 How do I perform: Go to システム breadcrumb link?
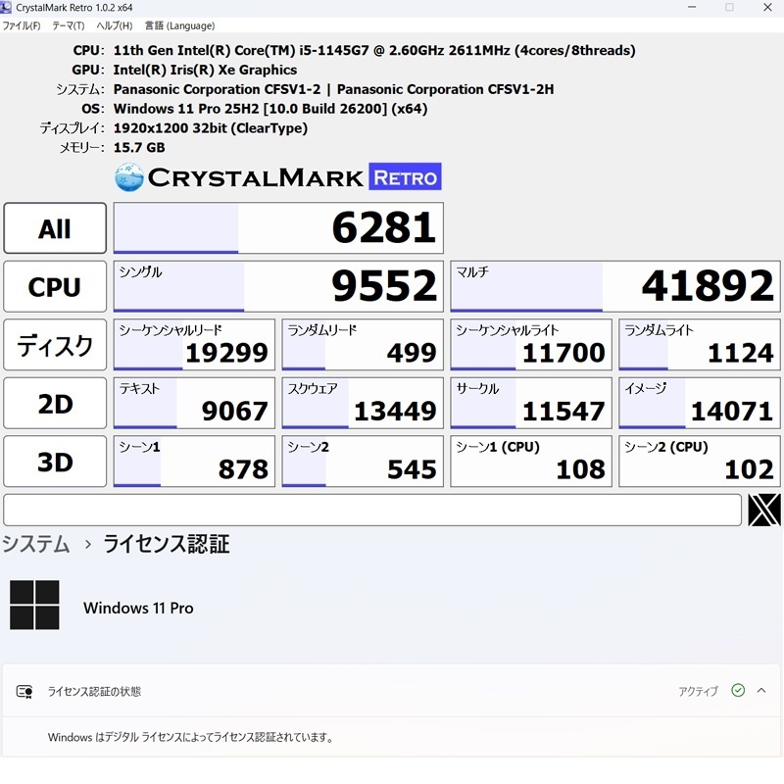click(x=35, y=544)
